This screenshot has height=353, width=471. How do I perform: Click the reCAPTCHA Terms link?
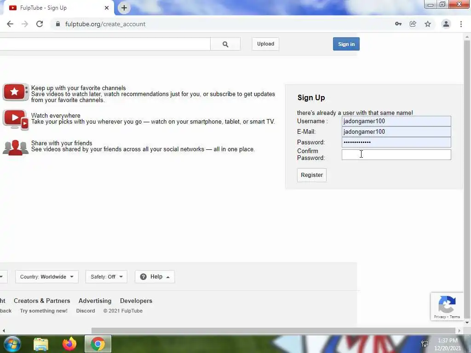(455, 317)
